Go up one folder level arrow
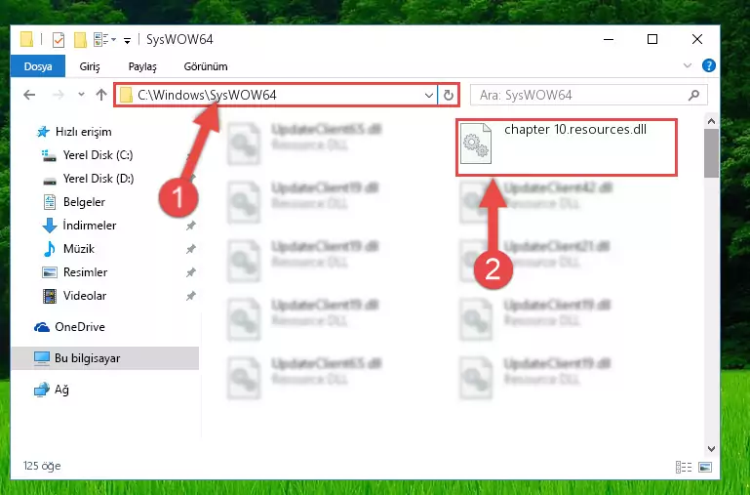Screen dimensions: 750x495 100,95
